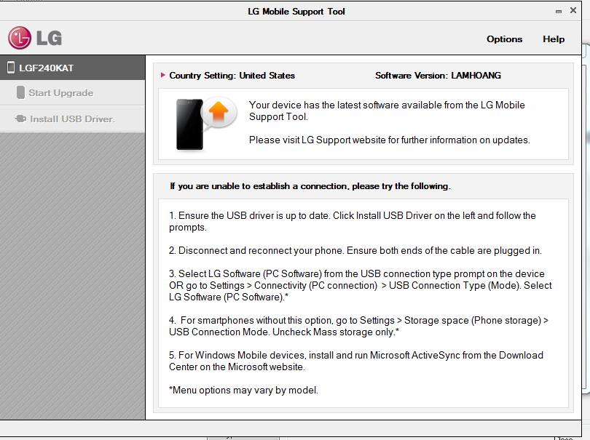
Task: Minimize the LG Mobile Support Tool window
Action: point(559,11)
